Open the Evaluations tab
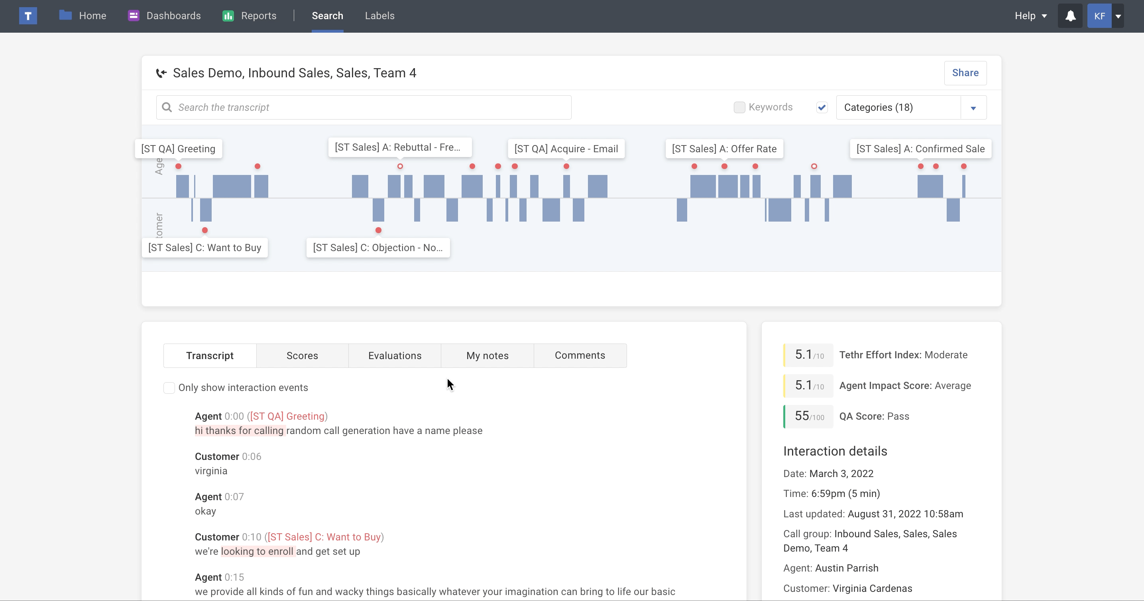Viewport: 1144px width, 601px height. coord(394,355)
